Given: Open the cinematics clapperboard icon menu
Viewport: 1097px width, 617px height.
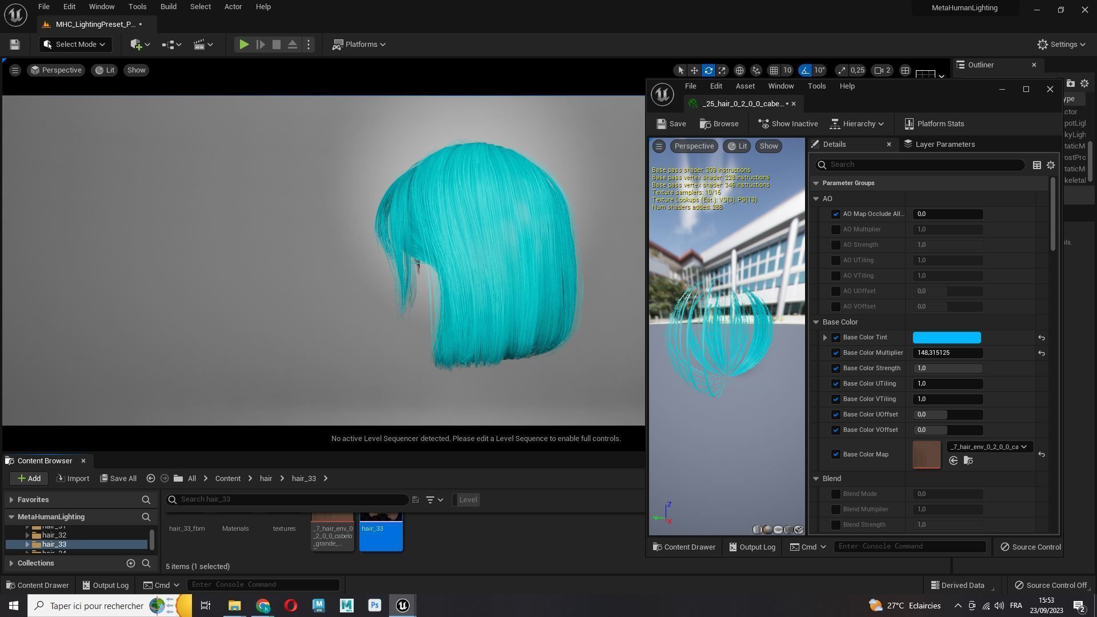Looking at the screenshot, I should pos(203,45).
